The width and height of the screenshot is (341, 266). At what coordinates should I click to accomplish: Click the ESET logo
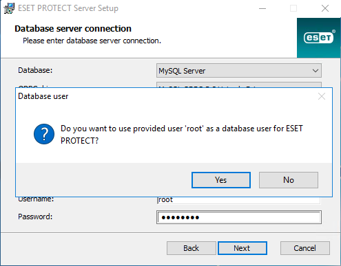(x=319, y=38)
